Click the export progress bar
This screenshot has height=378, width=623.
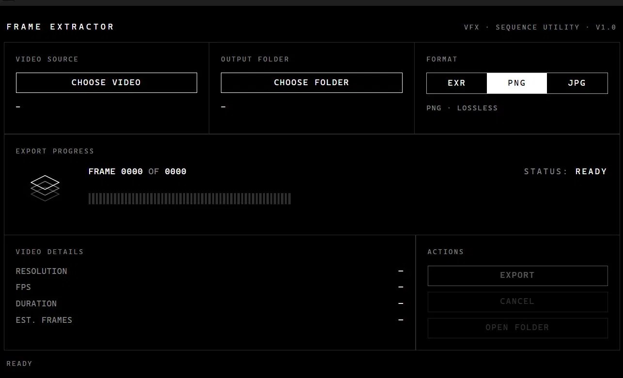(x=190, y=199)
